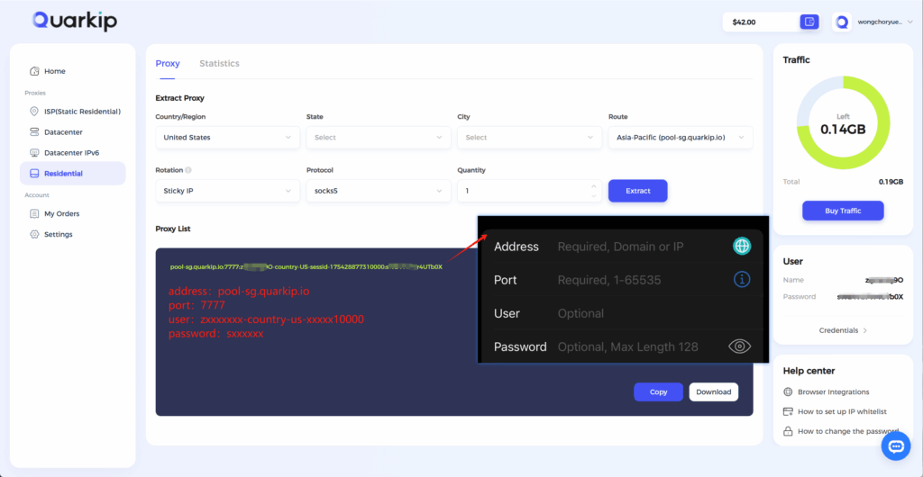Click the info icon beside Port
Image resolution: width=923 pixels, height=477 pixels.
(x=742, y=280)
